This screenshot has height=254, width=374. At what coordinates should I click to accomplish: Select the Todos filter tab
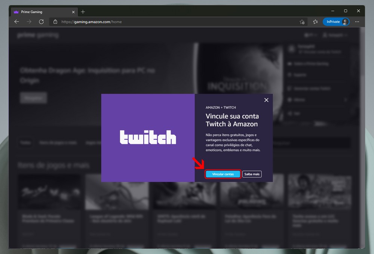coord(26,143)
